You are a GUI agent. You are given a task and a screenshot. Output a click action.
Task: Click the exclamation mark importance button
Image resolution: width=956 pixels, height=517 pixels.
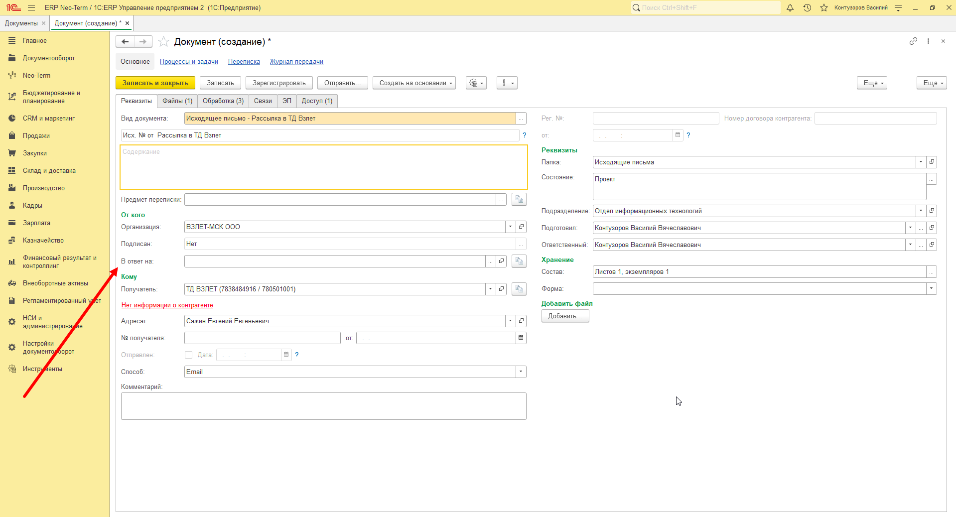click(507, 83)
